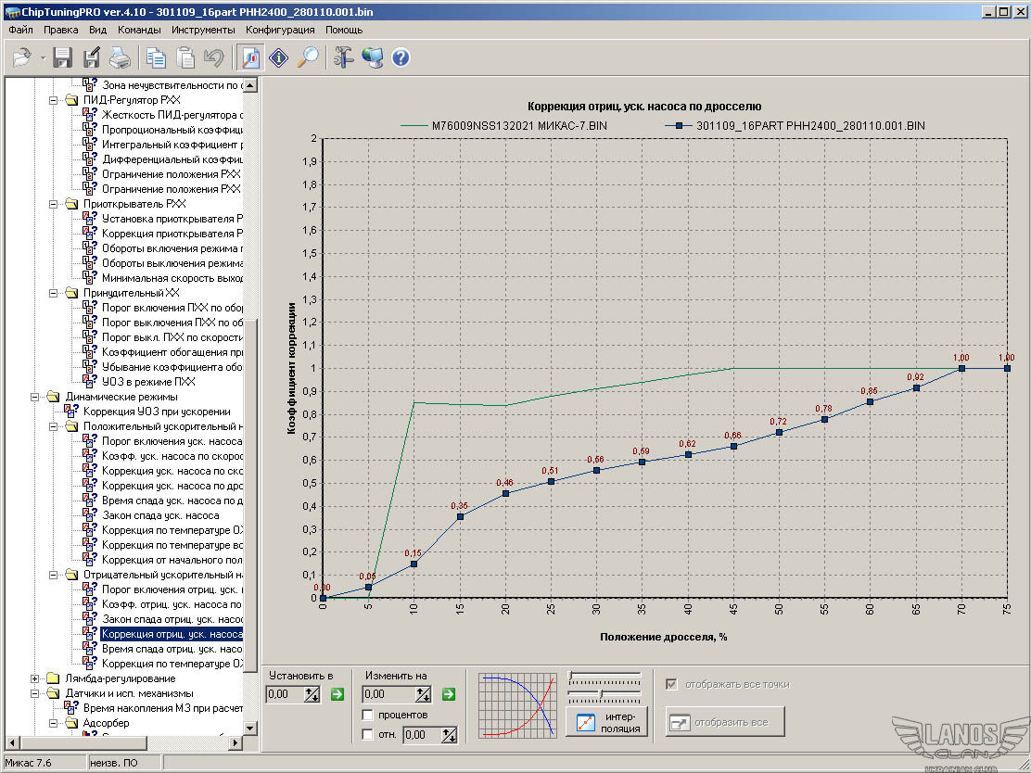This screenshot has height=773, width=1031.
Task: Click the upper slider above interpolation button
Action: coord(604,676)
